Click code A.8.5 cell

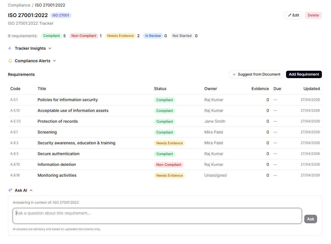14,154
